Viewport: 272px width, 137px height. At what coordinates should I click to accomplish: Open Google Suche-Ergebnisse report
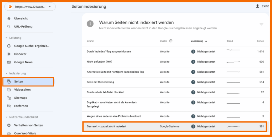[x=32, y=46]
